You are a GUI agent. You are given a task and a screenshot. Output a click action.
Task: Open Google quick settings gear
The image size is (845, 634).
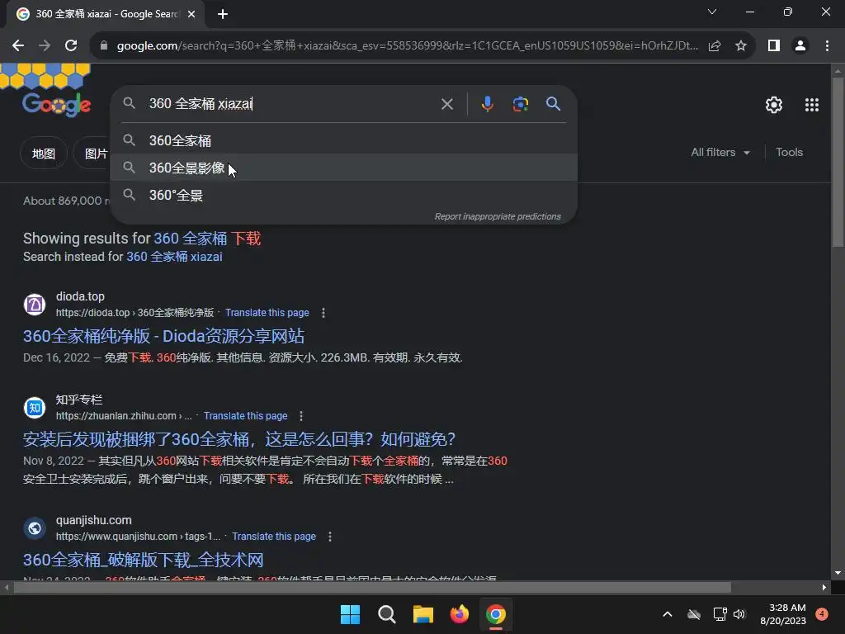click(774, 105)
